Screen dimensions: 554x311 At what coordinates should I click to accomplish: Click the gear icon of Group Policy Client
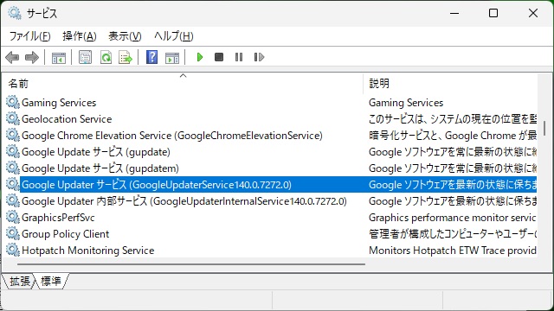(x=13, y=234)
